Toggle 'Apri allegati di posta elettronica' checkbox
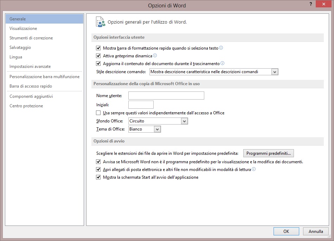The image size is (334, 241). pos(98,169)
